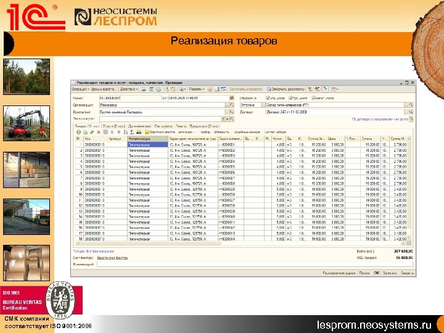Click the first toolbar icon after Действия
The height and width of the screenshot is (333, 444).
pos(144,89)
